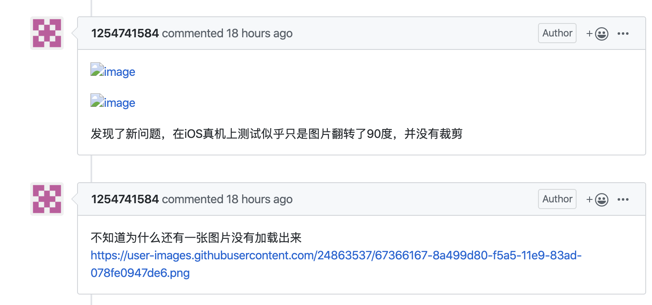The width and height of the screenshot is (652, 305).
Task: Open the githubusercontent.com PNG link
Action: point(335,255)
